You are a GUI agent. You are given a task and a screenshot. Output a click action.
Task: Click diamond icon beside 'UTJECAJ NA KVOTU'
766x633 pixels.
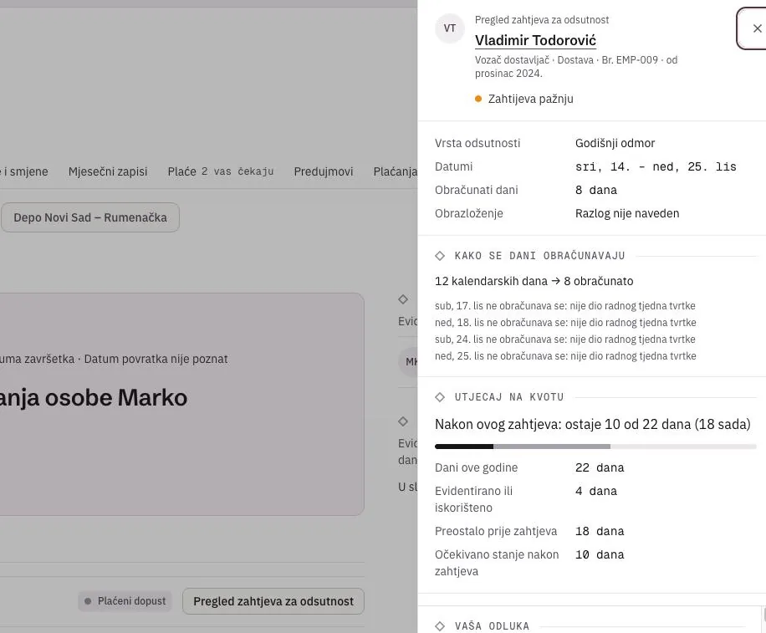point(440,397)
